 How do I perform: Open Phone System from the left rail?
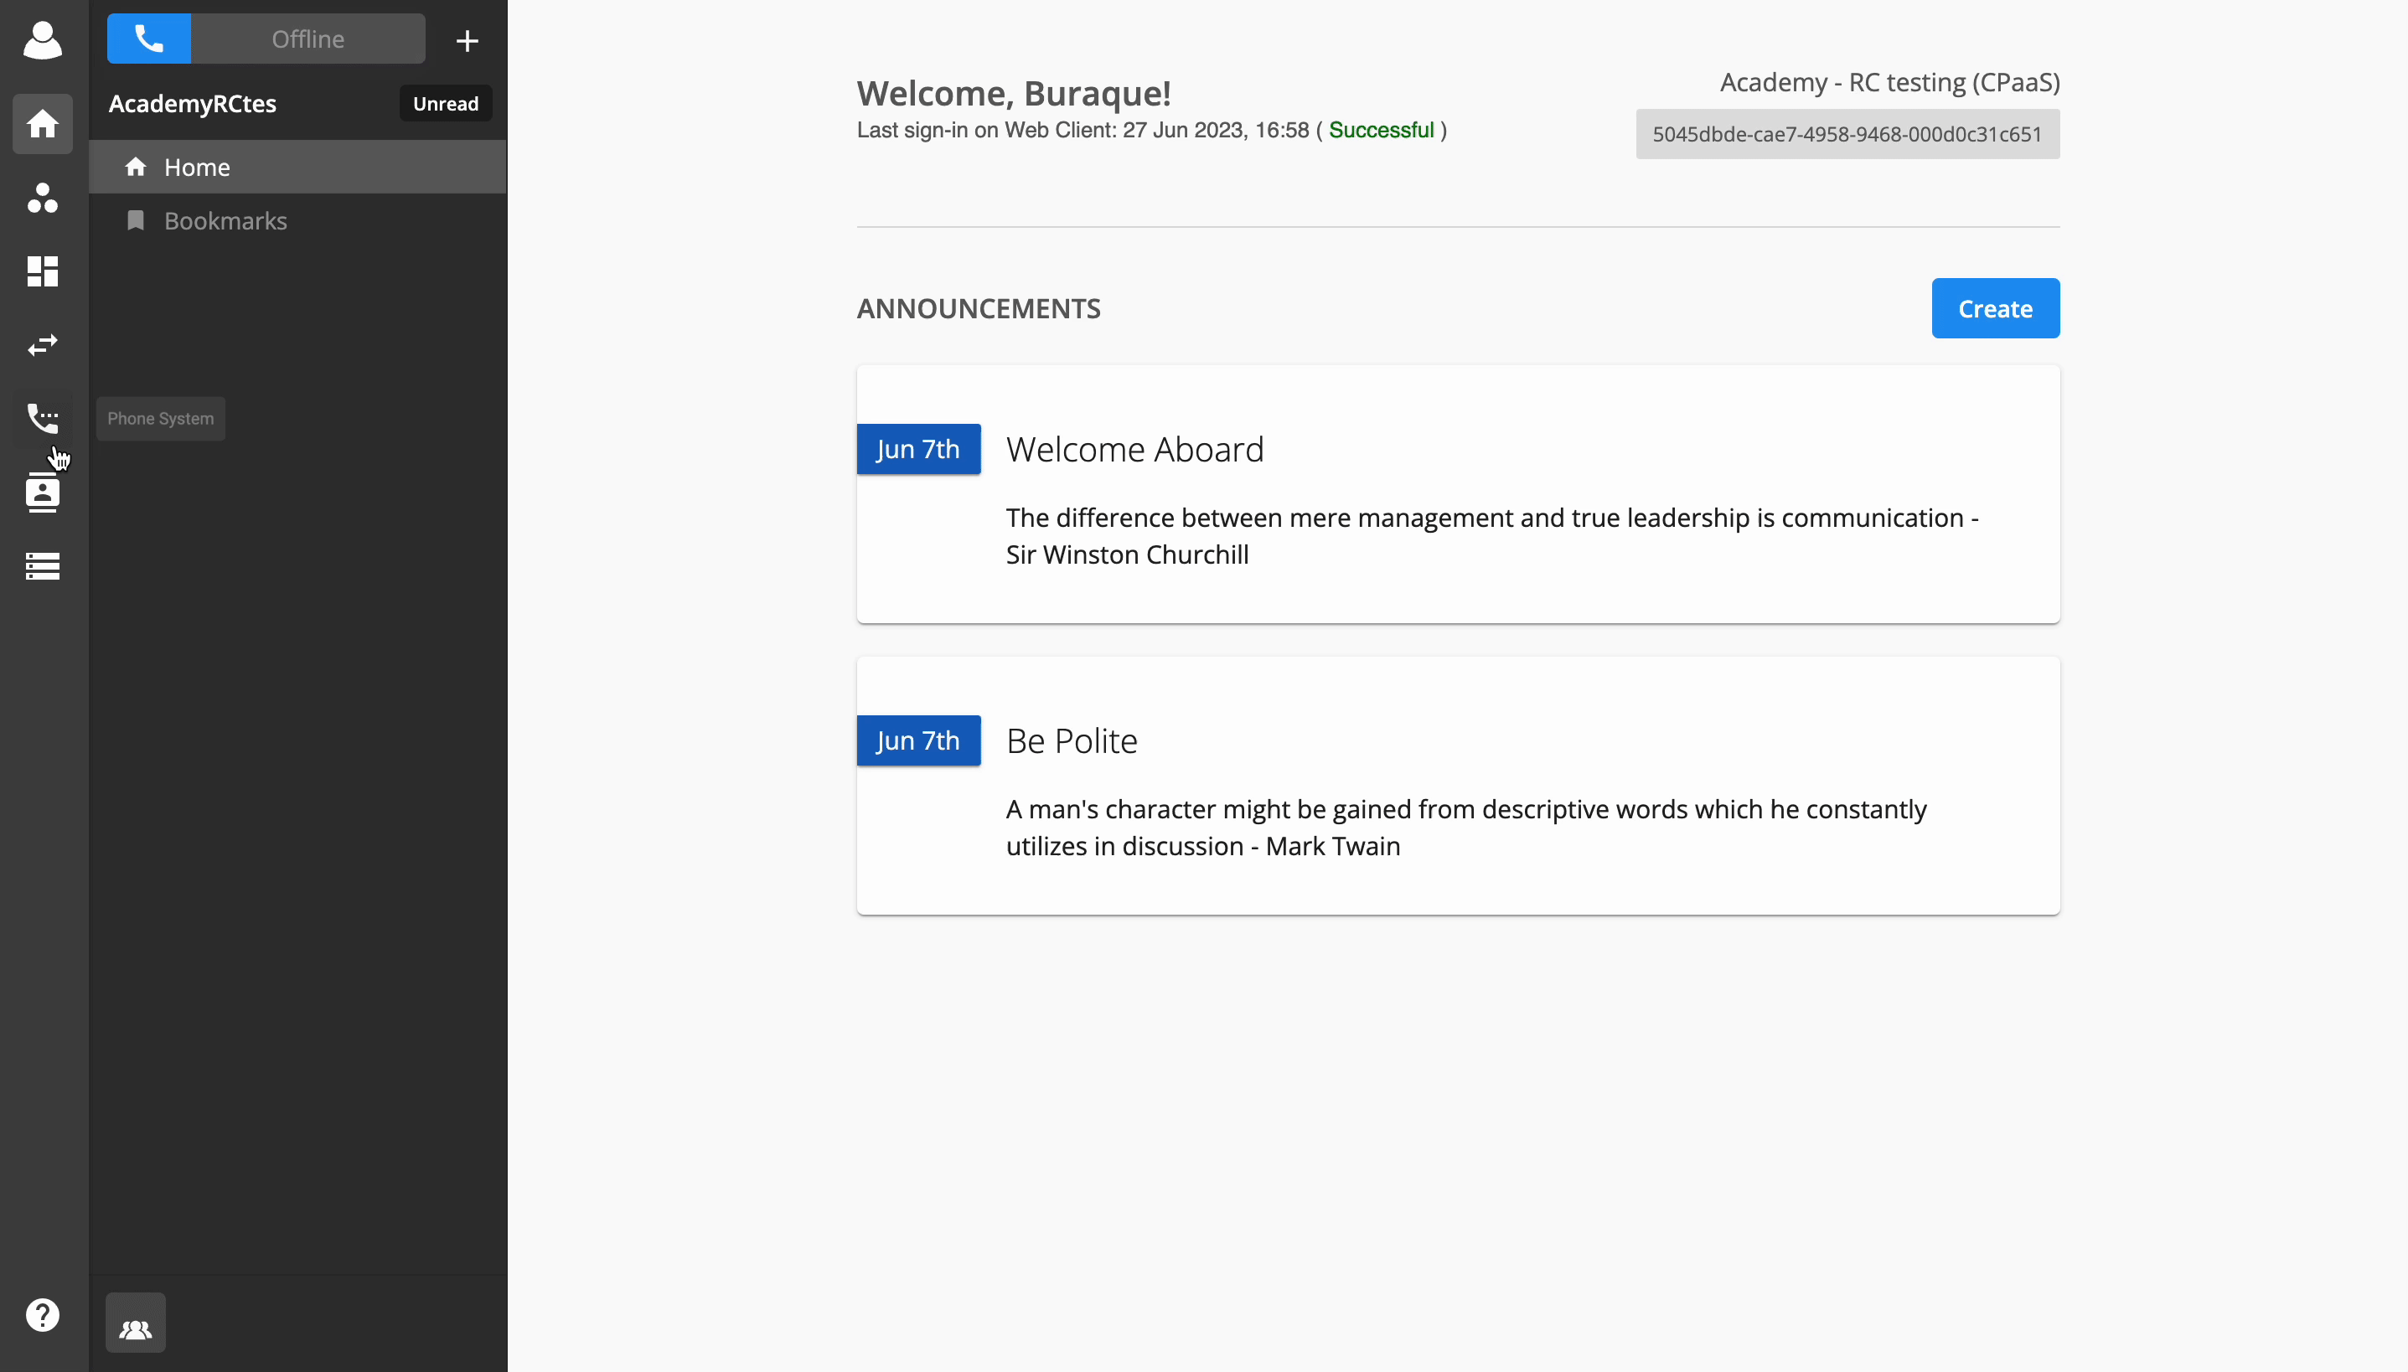(x=43, y=419)
